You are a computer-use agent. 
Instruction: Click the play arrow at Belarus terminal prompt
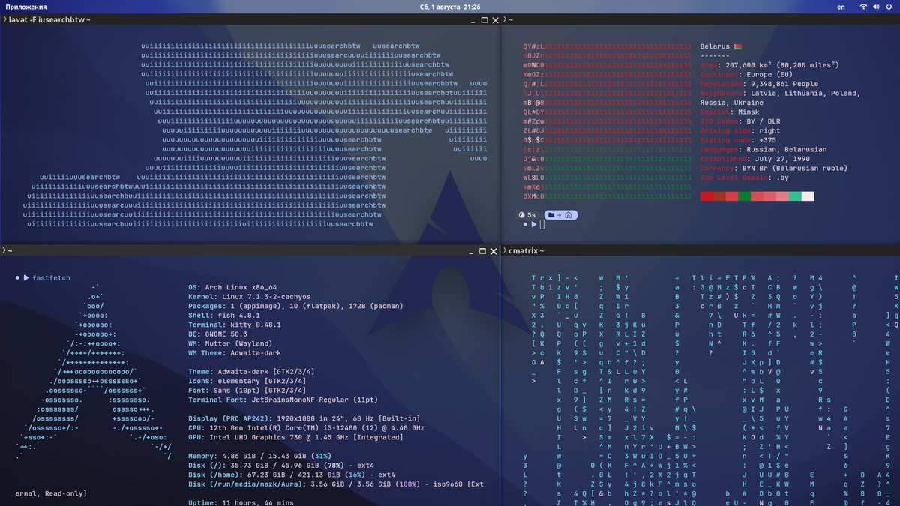533,224
